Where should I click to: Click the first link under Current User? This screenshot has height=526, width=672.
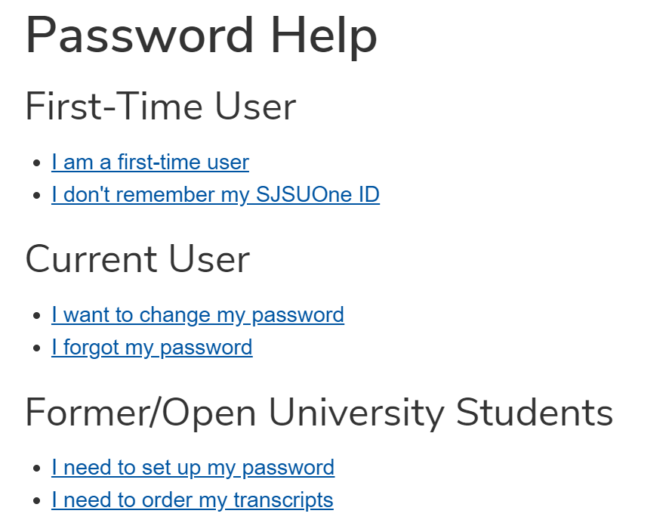click(x=197, y=314)
